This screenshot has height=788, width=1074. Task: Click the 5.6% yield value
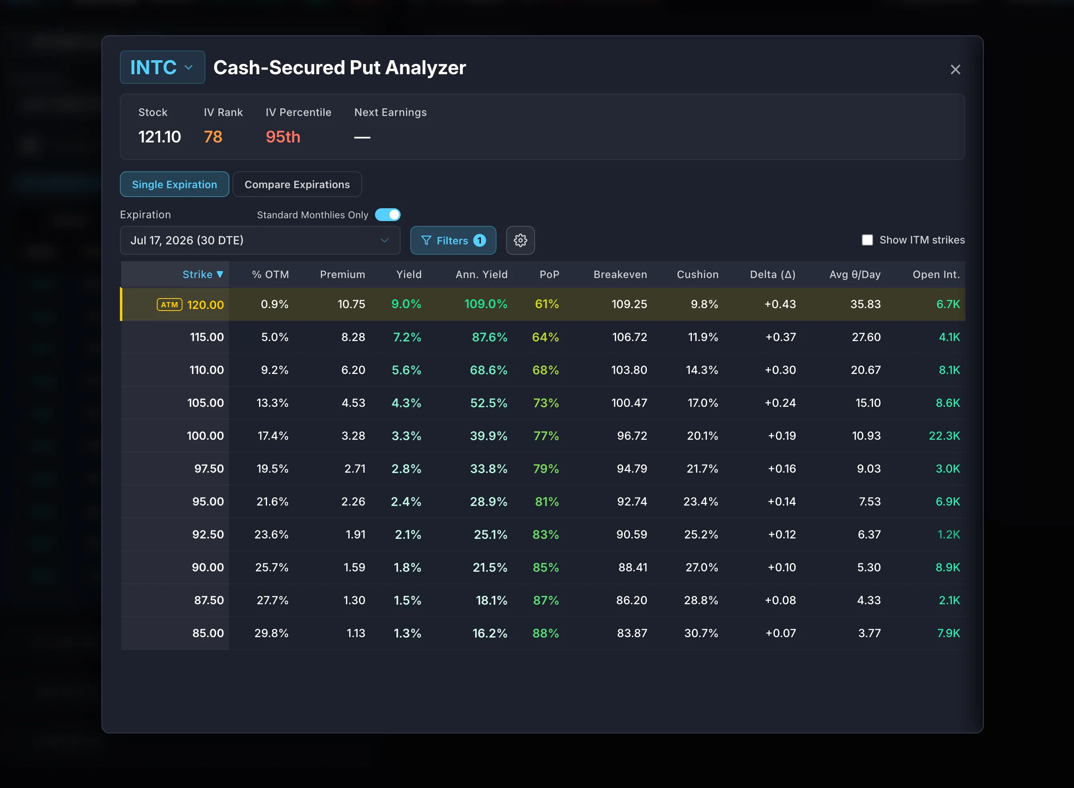click(x=406, y=370)
